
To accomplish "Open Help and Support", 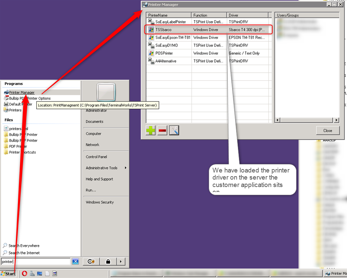I will point(99,179).
